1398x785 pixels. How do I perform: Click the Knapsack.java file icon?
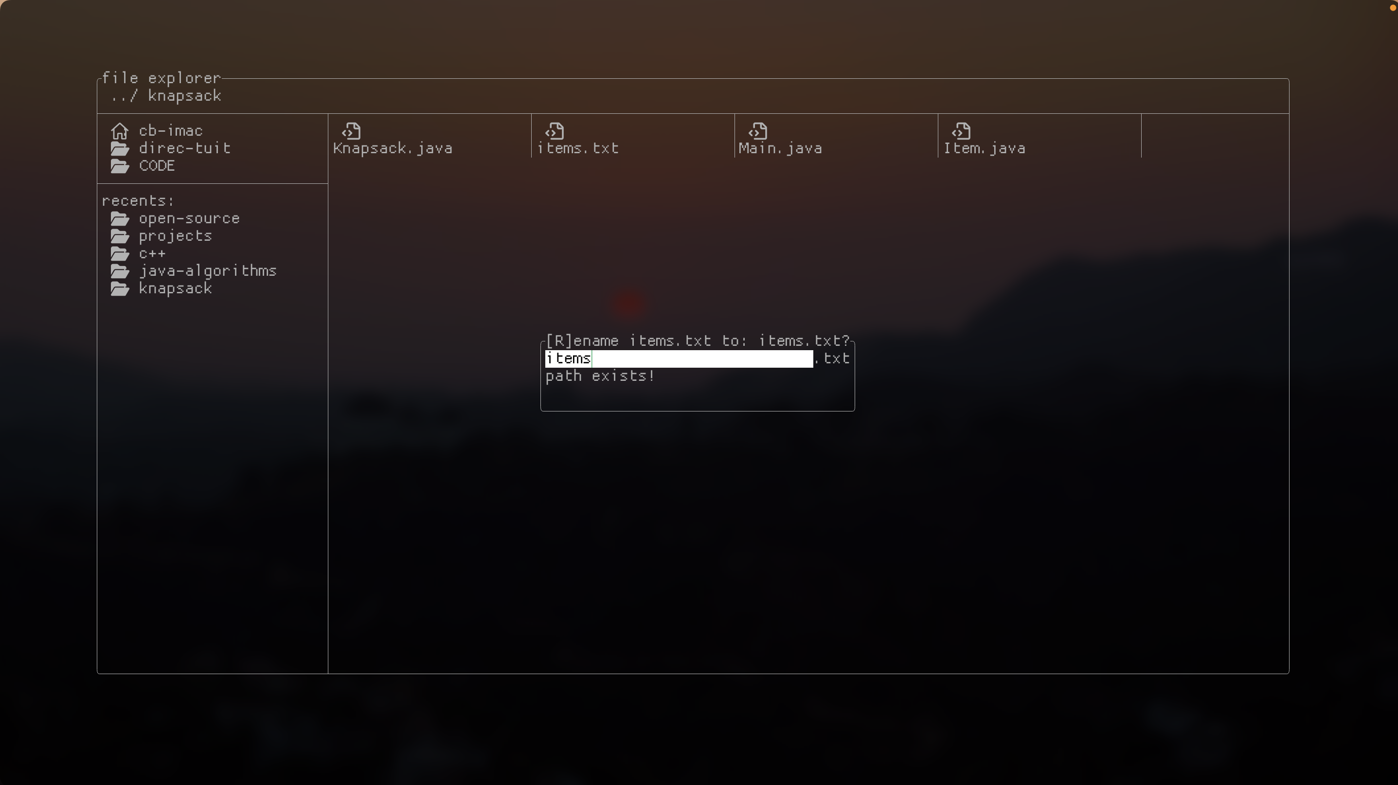(351, 131)
